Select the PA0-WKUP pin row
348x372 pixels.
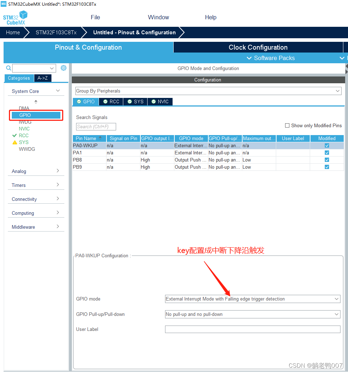tap(208, 146)
